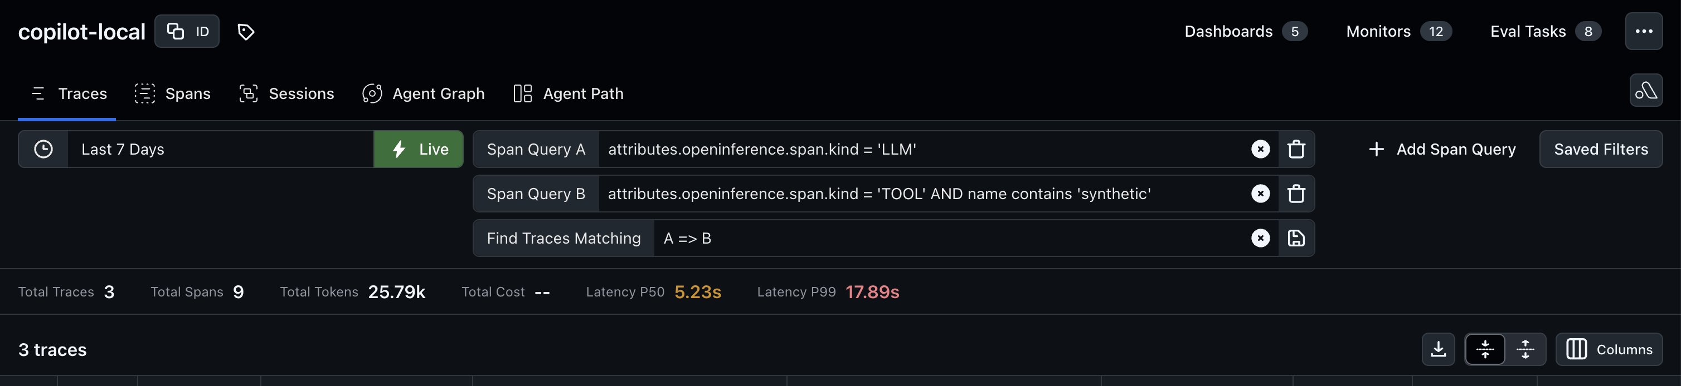Clear Span Query A with the x icon
This screenshot has height=386, width=1681.
[1261, 149]
